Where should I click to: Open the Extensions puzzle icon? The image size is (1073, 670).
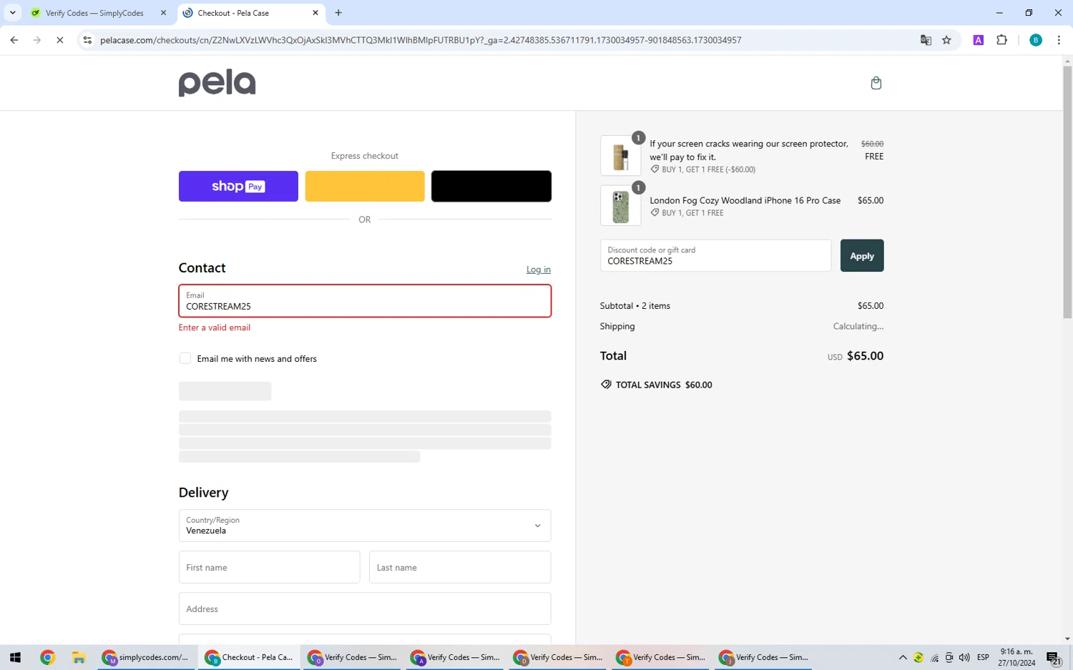click(1001, 40)
